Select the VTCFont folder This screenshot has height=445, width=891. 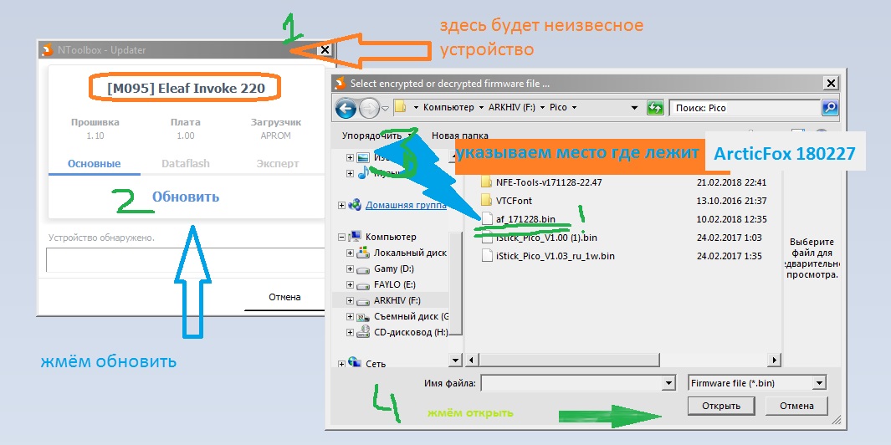514,201
